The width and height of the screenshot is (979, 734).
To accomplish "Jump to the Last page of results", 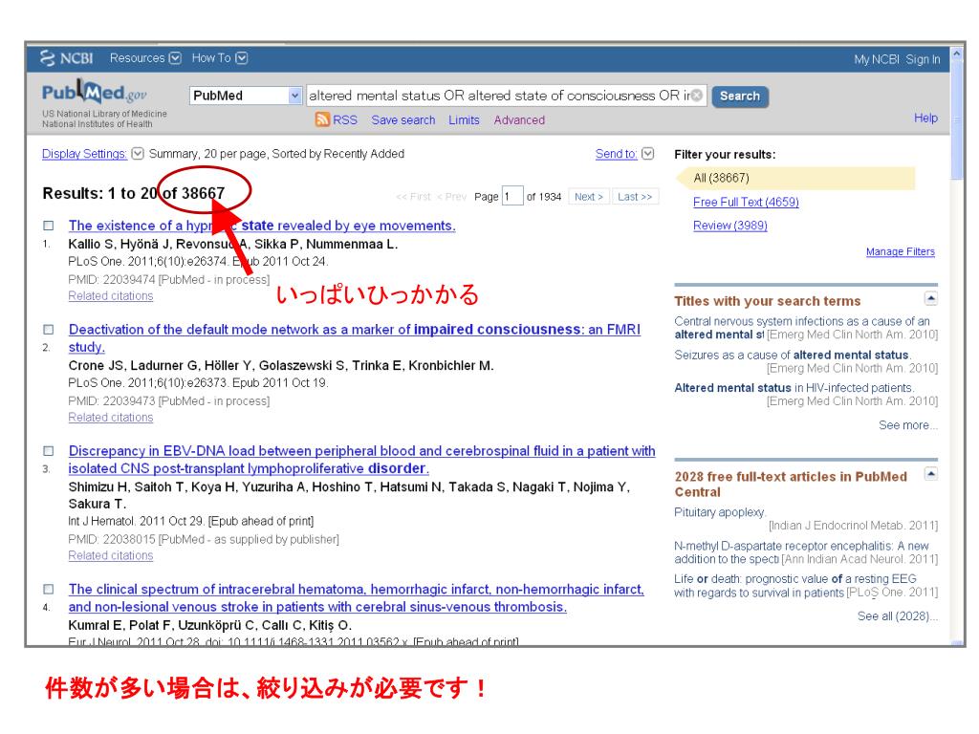I will point(635,197).
